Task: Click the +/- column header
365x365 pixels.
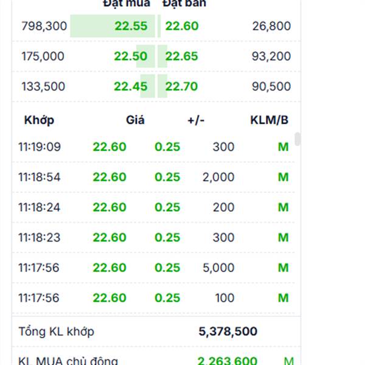Action: coord(196,120)
